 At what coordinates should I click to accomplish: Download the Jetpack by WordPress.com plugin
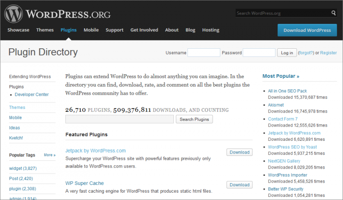(239, 152)
